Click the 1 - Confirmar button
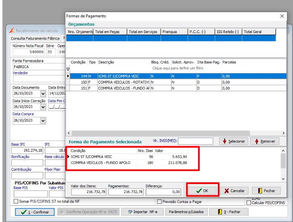Viewport: 293px width, 222px height. [35, 212]
